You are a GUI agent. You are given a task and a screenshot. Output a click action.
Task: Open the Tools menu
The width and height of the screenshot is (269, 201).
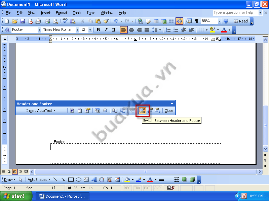pyautogui.click(x=77, y=13)
